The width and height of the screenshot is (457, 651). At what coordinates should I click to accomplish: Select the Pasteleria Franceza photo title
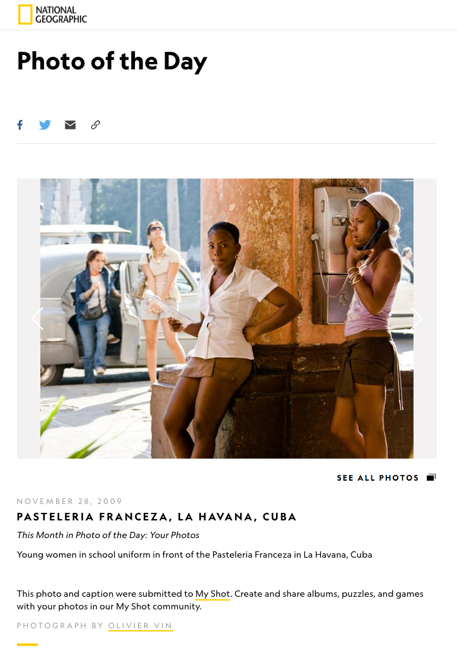click(157, 517)
